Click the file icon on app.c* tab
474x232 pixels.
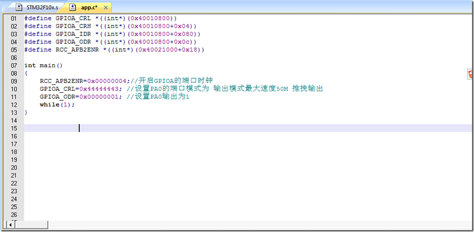point(73,7)
